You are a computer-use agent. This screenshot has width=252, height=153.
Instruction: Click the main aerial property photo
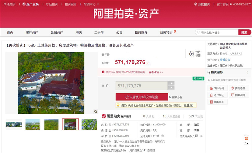point(51,83)
